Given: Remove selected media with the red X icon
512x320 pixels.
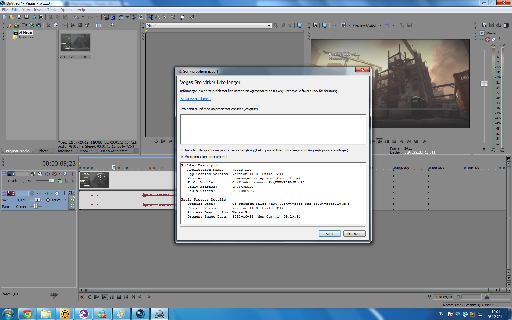Looking at the screenshot, I should [48, 25].
